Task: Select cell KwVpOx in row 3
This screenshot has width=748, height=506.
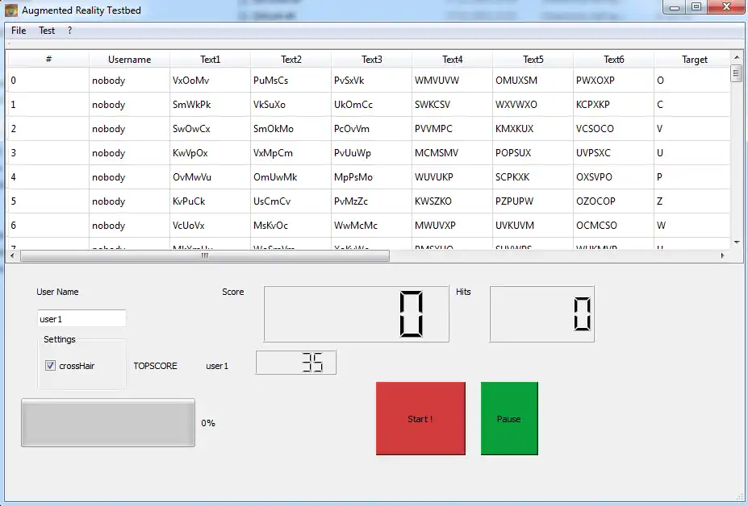Action: [210, 153]
